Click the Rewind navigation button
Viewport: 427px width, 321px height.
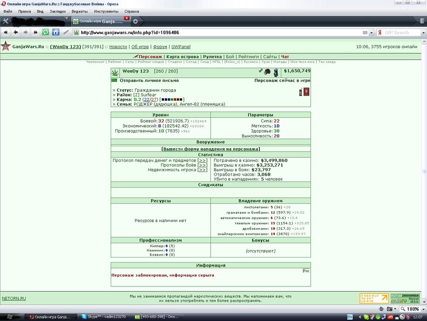[x=6, y=33]
